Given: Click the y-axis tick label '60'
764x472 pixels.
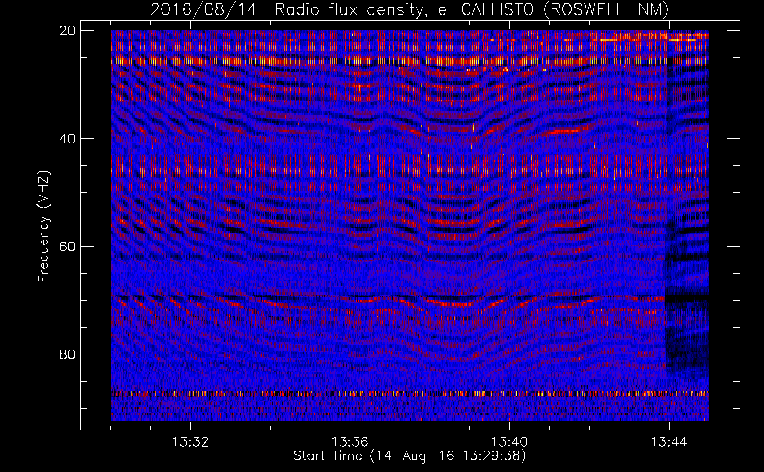Looking at the screenshot, I should (x=68, y=246).
